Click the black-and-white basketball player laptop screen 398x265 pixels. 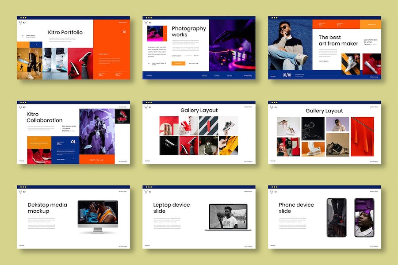(x=228, y=216)
